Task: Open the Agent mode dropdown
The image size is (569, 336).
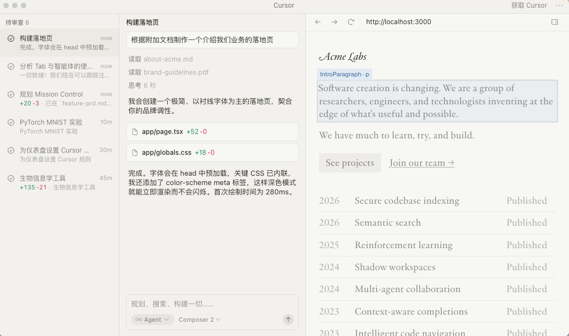Action: pos(152,319)
